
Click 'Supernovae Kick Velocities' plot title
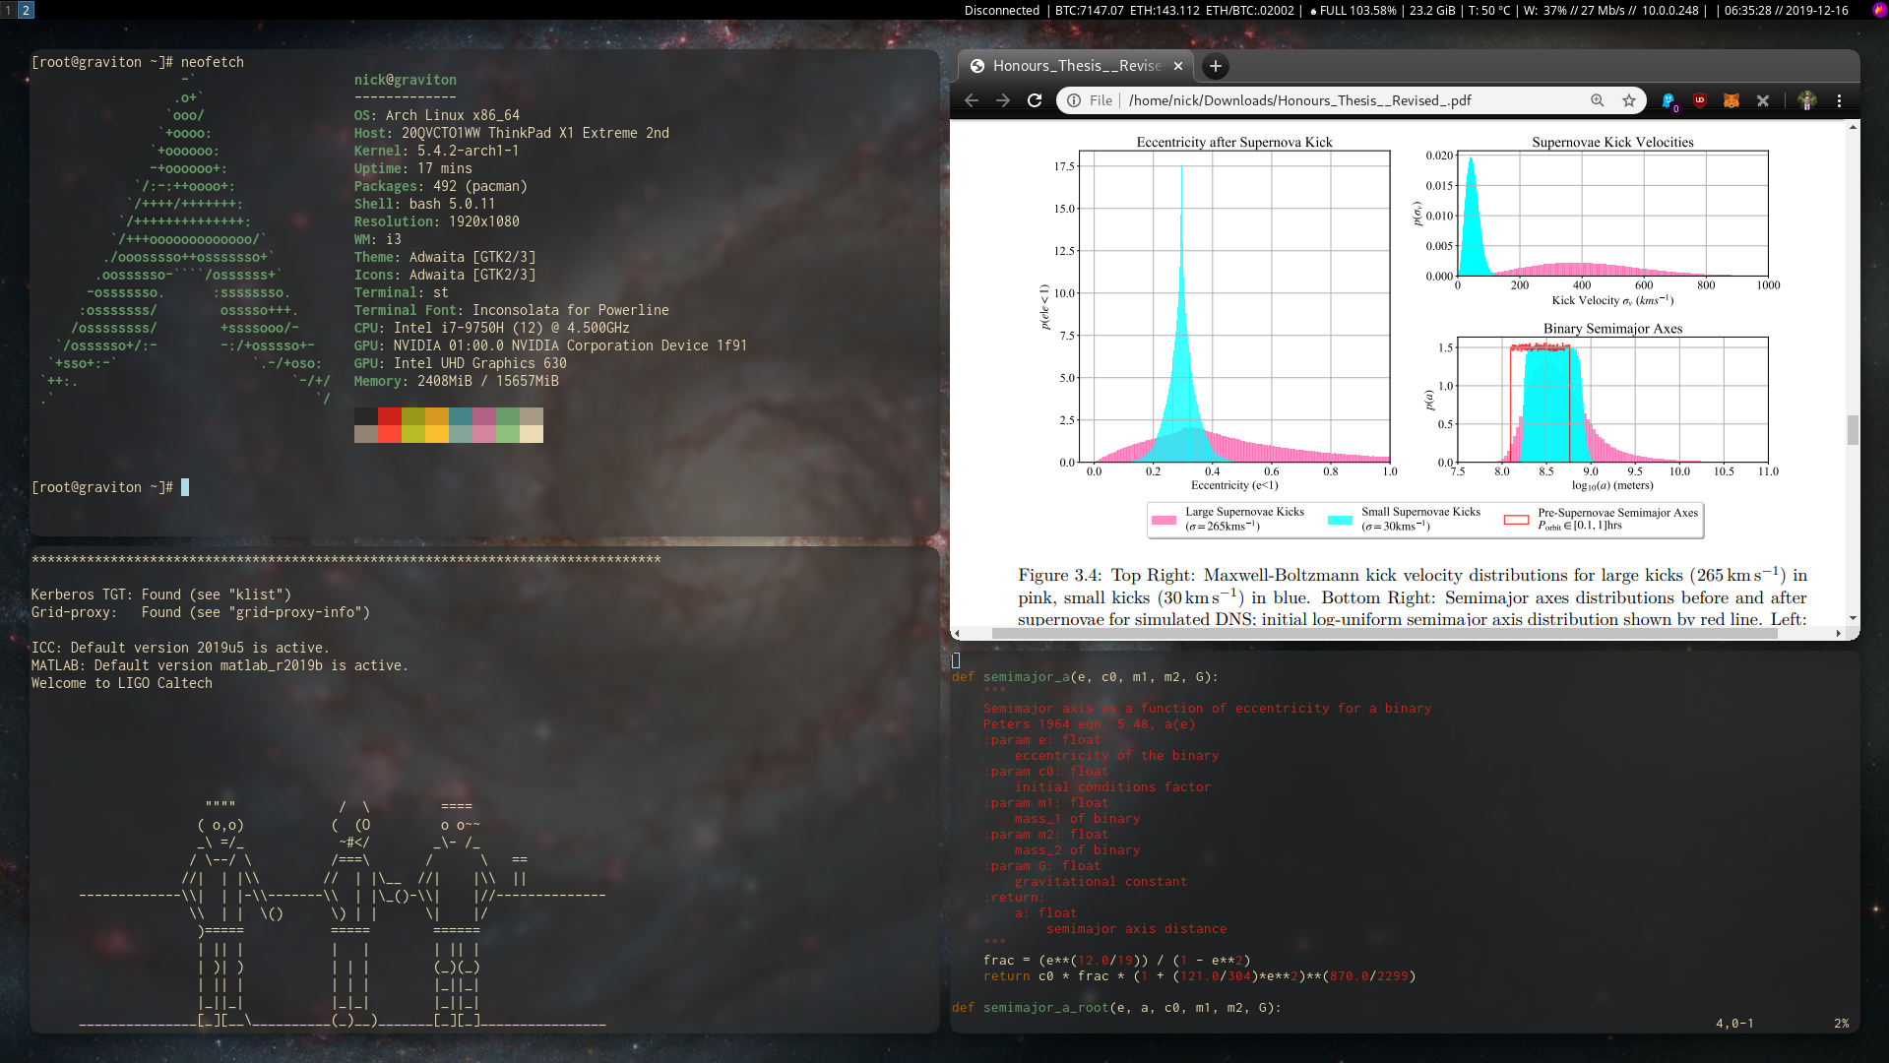1612,142
